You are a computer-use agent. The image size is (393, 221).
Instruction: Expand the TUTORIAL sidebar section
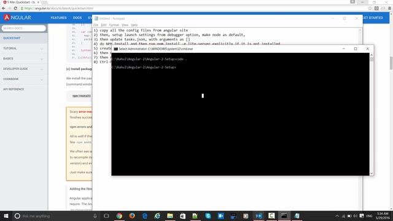tap(23, 48)
